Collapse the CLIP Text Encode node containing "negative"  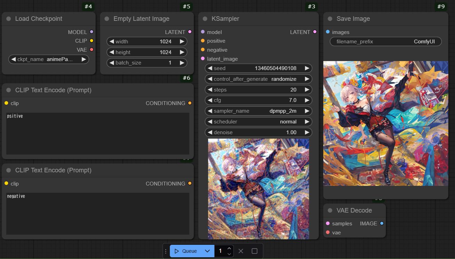click(x=9, y=170)
